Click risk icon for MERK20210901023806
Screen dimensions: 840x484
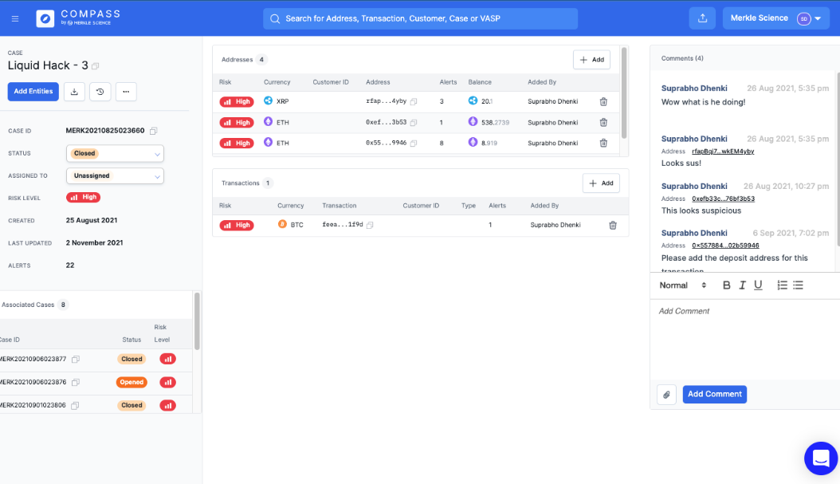[167, 406]
